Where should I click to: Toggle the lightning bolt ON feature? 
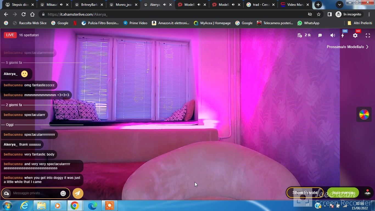click(343, 35)
